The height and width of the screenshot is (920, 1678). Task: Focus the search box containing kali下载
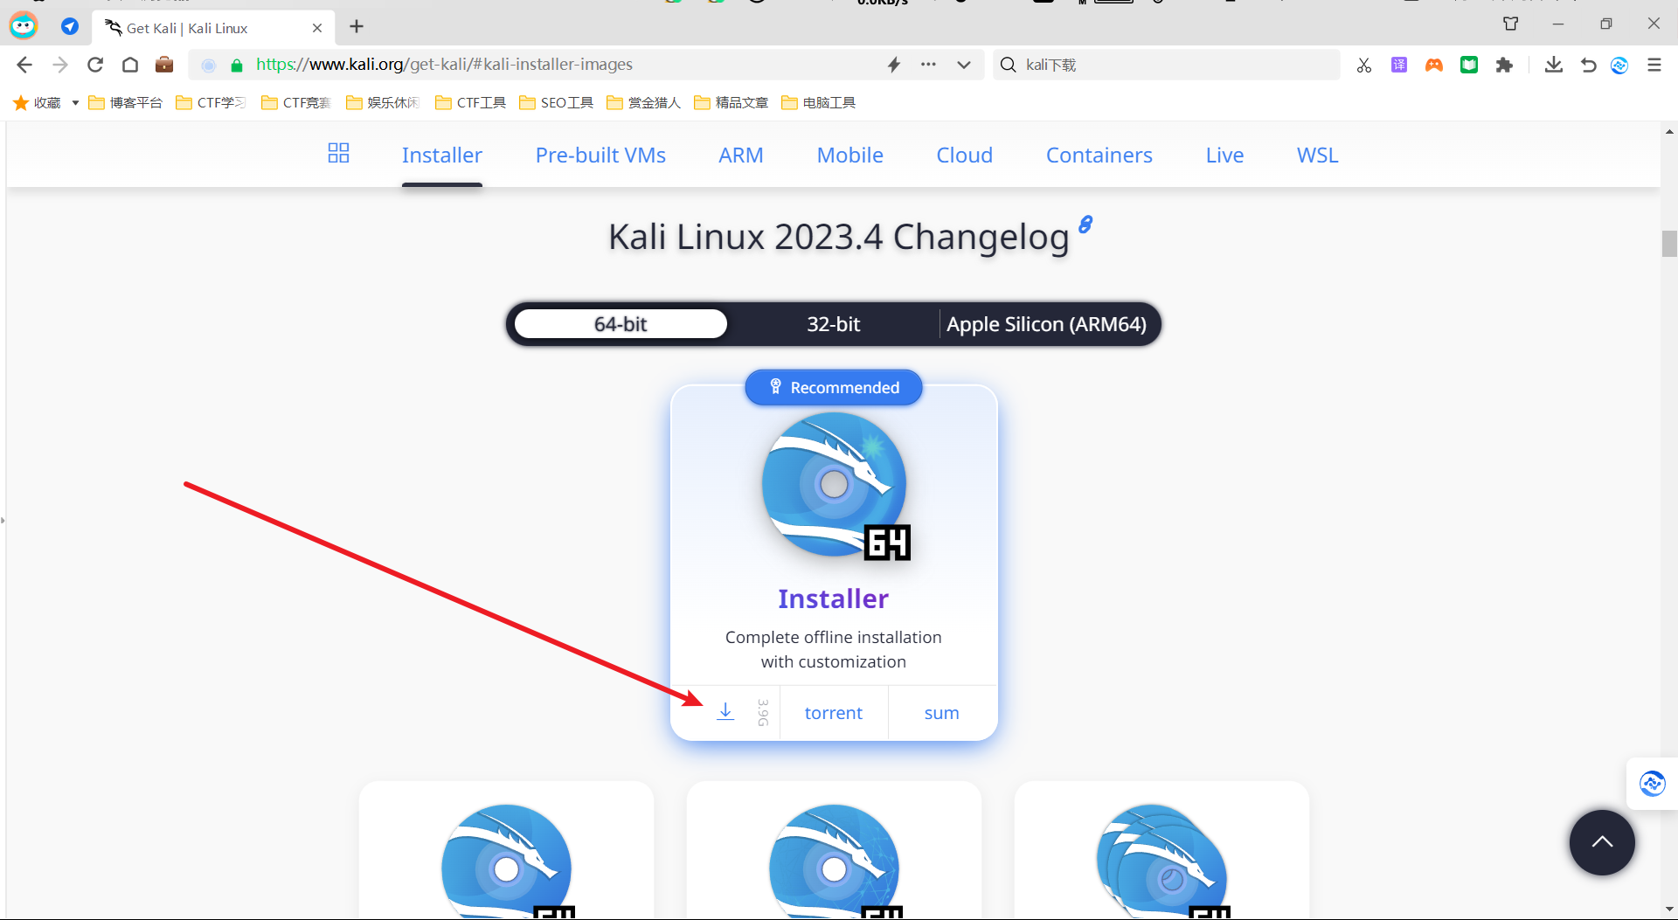click(1167, 65)
